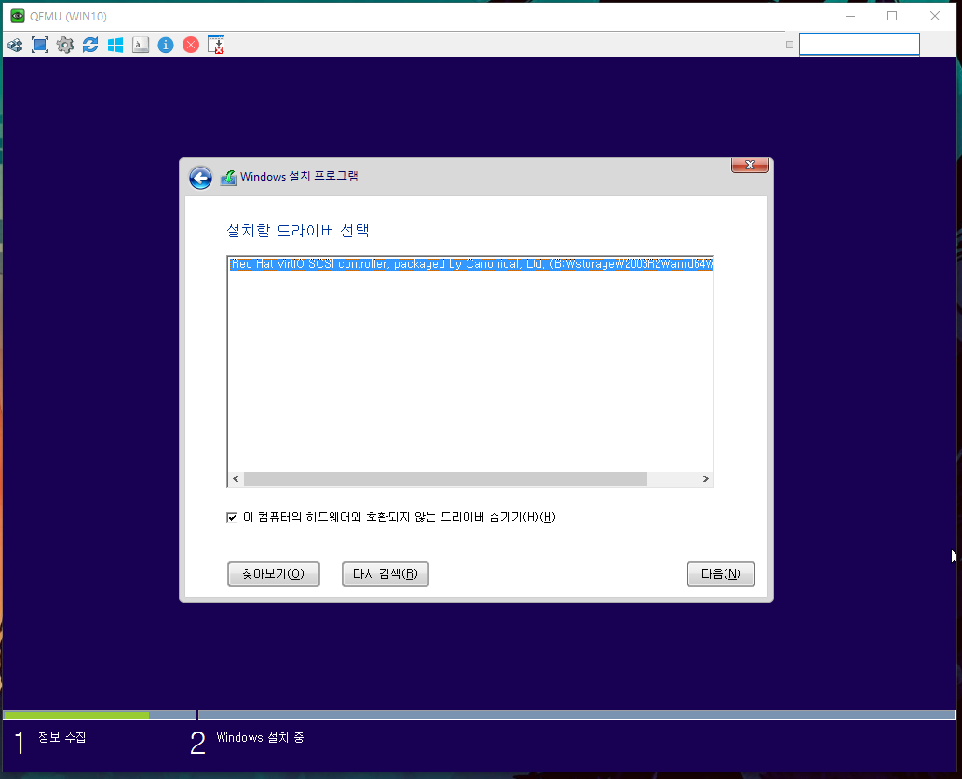Image resolution: width=962 pixels, height=779 pixels.
Task: Click the red circle disconnect icon
Action: [191, 45]
